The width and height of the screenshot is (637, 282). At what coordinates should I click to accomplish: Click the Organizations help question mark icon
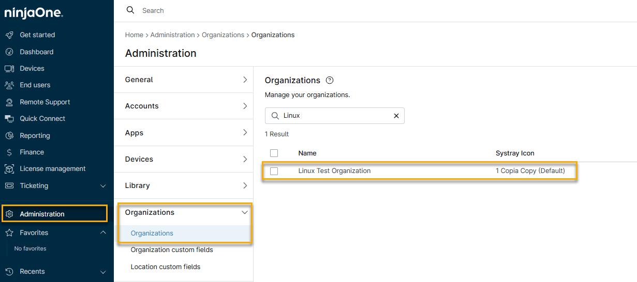pos(330,81)
